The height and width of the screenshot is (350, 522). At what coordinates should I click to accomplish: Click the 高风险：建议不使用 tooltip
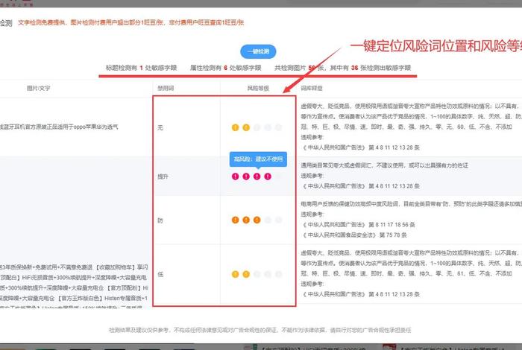click(x=258, y=159)
